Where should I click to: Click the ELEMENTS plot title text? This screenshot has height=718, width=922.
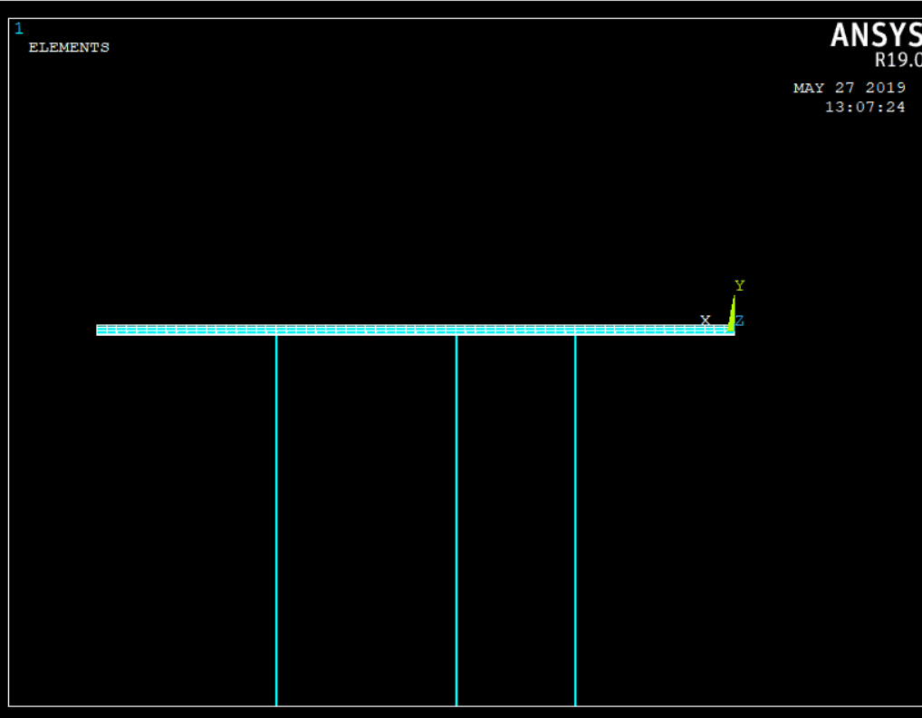(x=69, y=48)
